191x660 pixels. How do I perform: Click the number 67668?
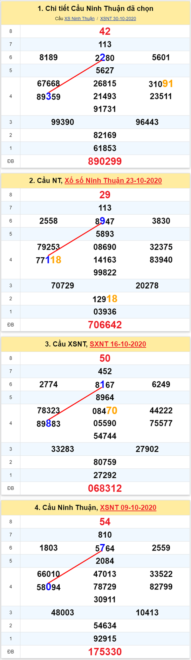pos(49,84)
